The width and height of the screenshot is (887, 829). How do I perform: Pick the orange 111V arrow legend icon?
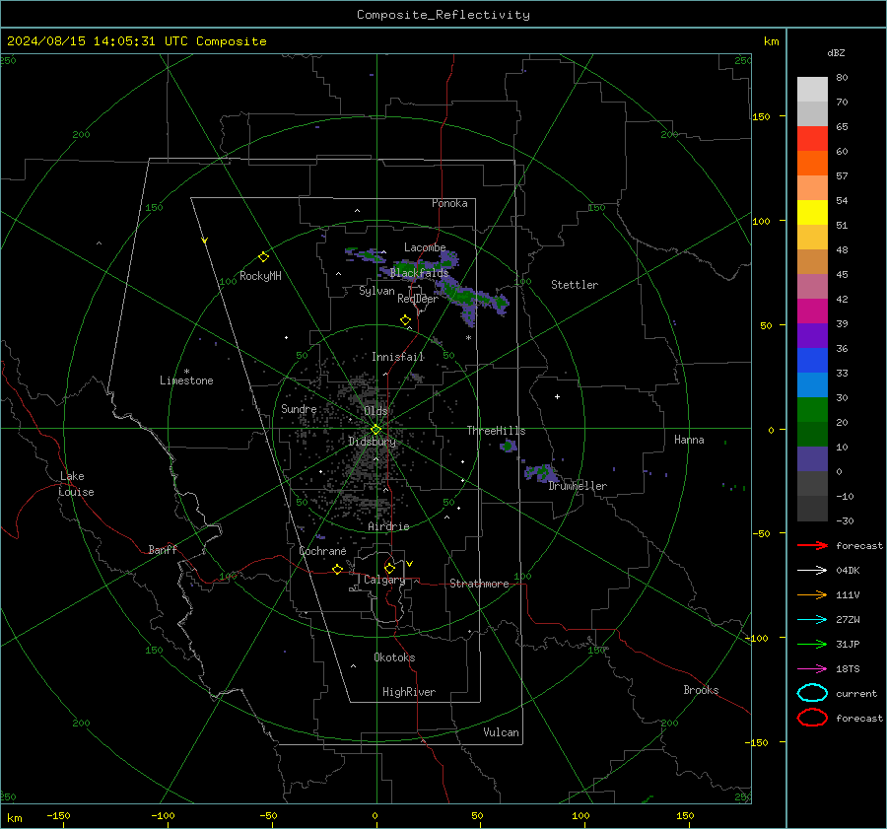812,594
